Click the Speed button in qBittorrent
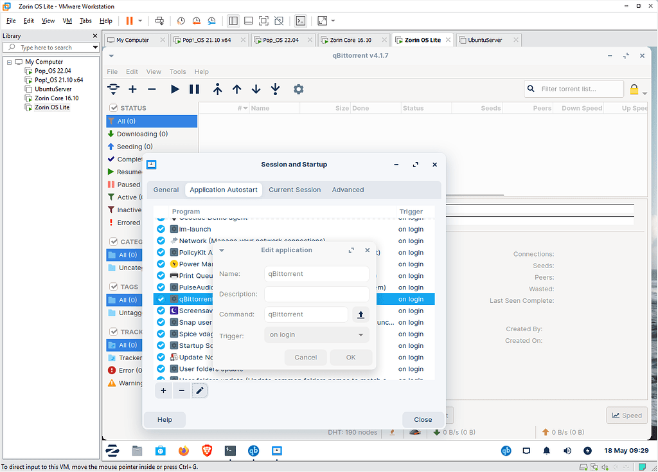 627,415
